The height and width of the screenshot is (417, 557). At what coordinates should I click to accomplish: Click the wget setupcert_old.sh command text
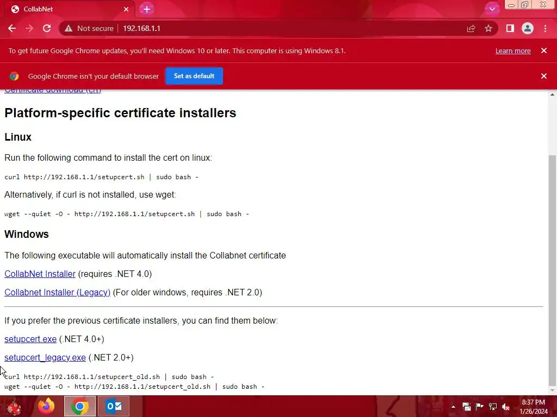(134, 387)
